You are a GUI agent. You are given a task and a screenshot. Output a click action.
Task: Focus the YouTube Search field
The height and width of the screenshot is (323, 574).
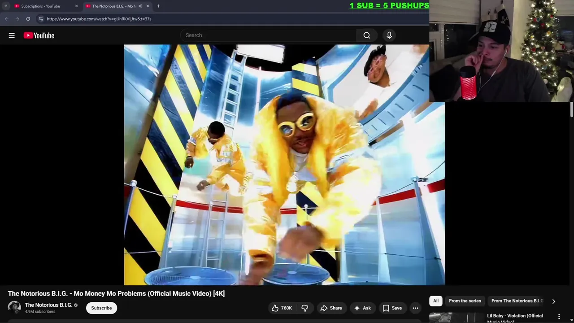(x=269, y=35)
